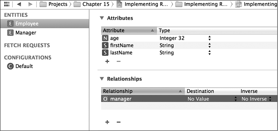
Task: Remove attribute with the minus button
Action: [119, 62]
